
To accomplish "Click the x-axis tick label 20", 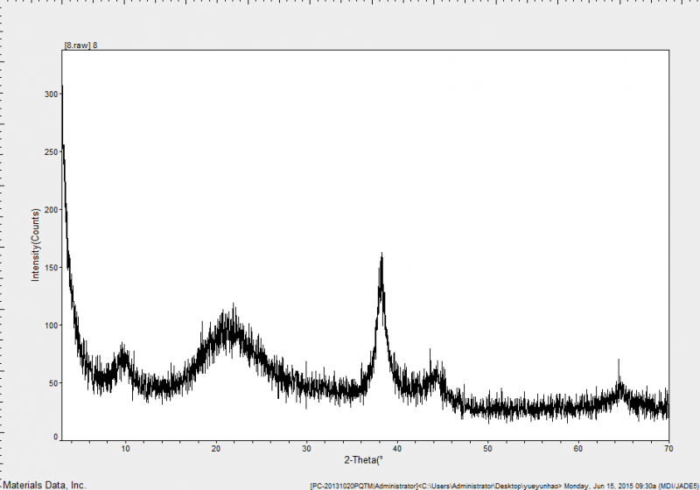I will pyautogui.click(x=216, y=449).
